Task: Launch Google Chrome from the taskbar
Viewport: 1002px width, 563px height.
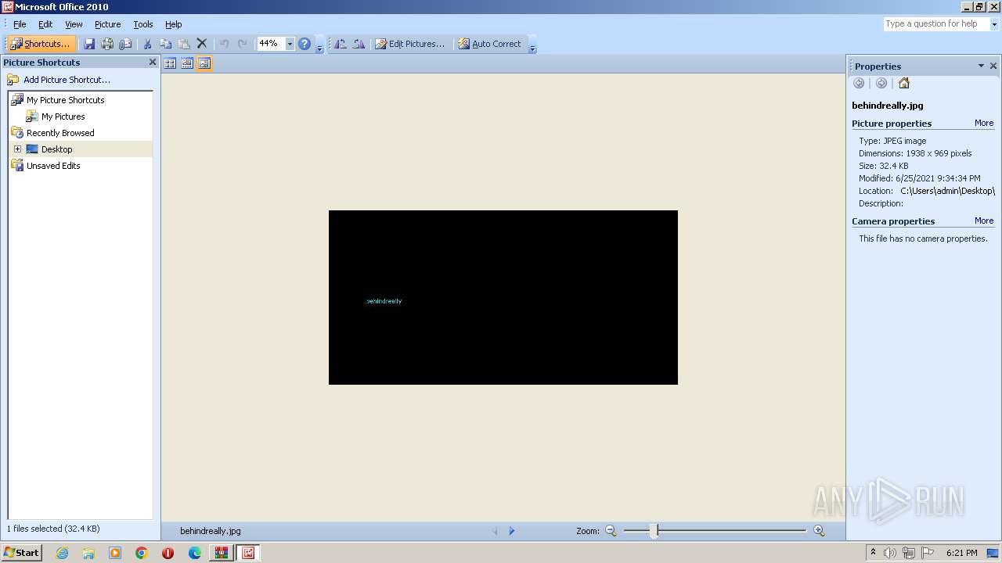Action: tap(141, 553)
